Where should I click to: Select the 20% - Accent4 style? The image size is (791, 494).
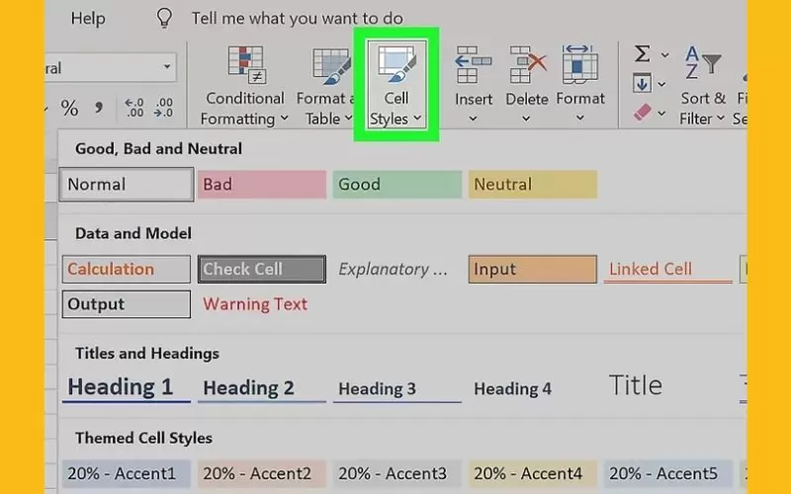tap(533, 474)
